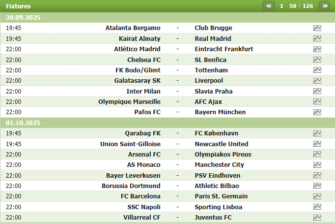This screenshot has width=335, height=223.
Task: Open Real Madrid team link
Action: click(213, 38)
